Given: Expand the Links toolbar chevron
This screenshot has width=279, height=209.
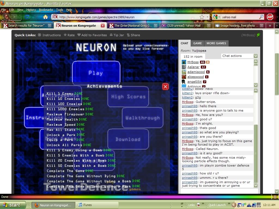Looking at the screenshot, I should 203,204.
